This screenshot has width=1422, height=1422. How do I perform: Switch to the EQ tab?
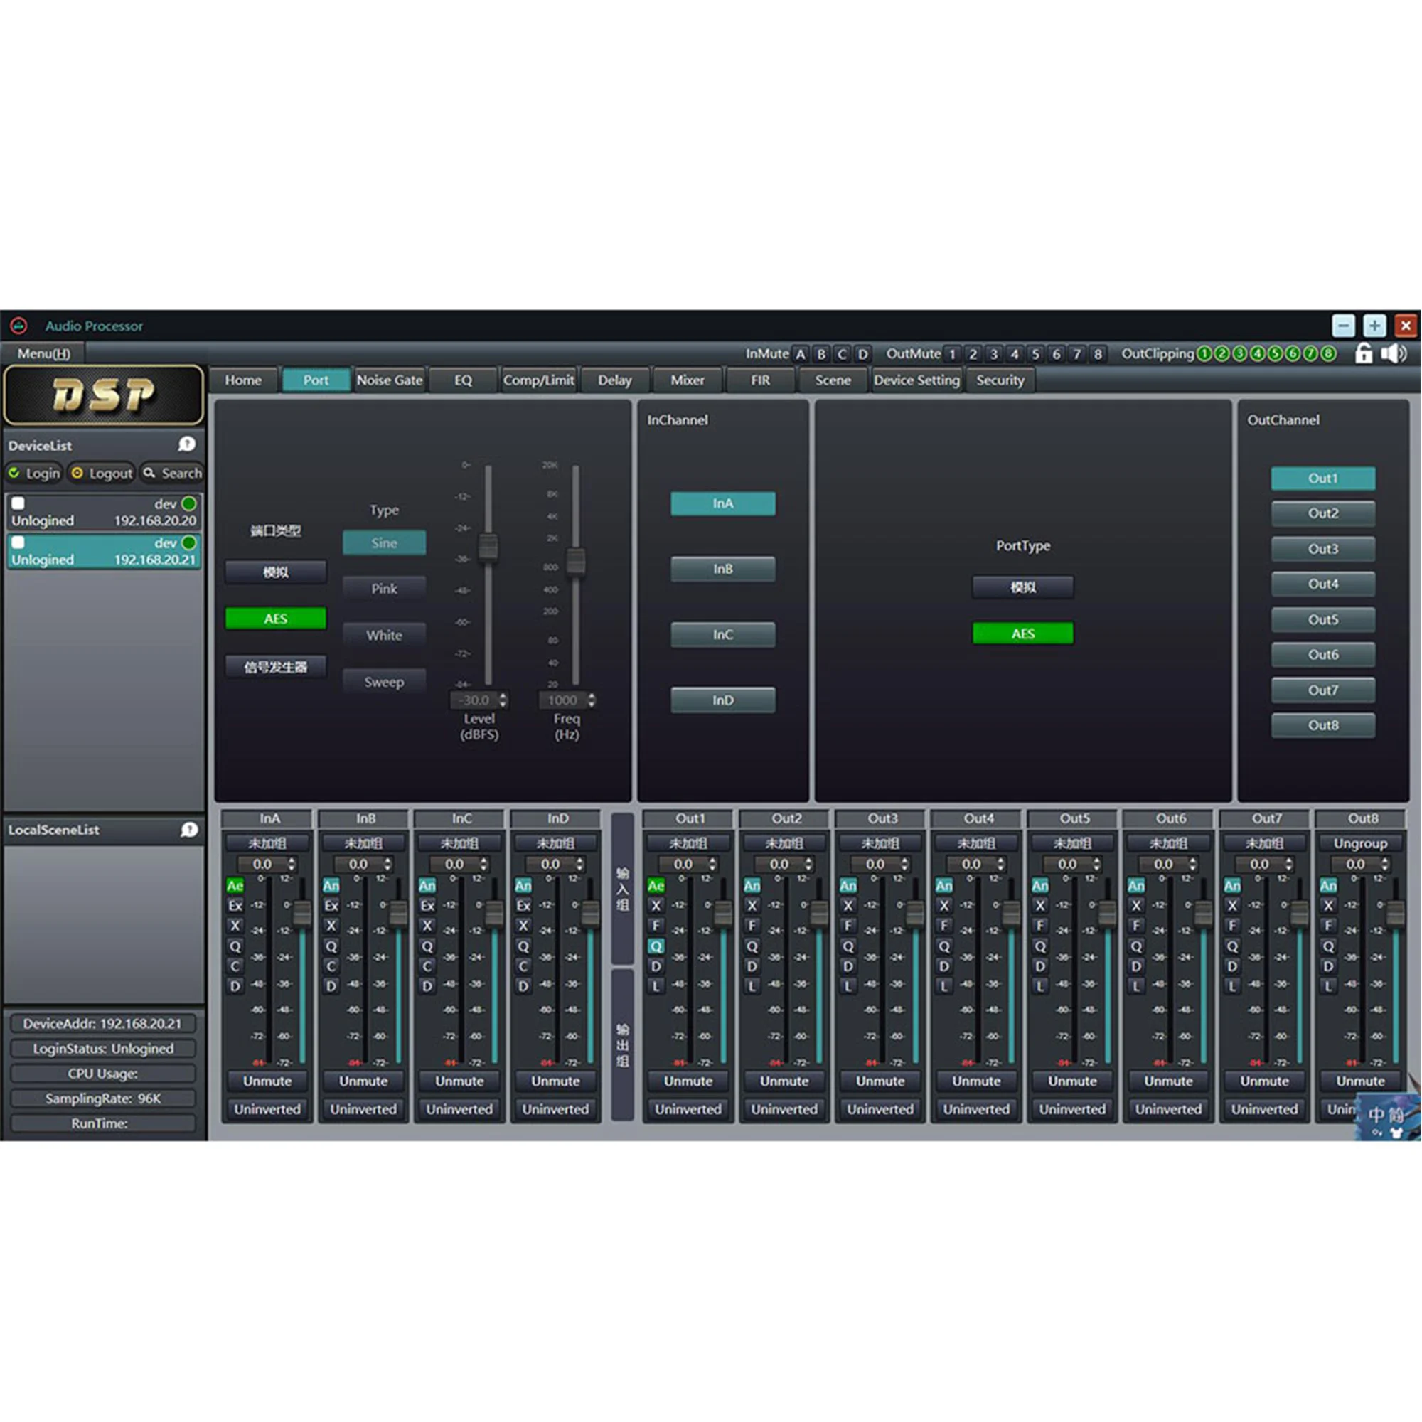click(x=463, y=380)
